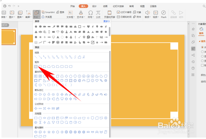Switch to the 幻灯片放映 tab
The image size is (206, 139).
click(x=118, y=6)
